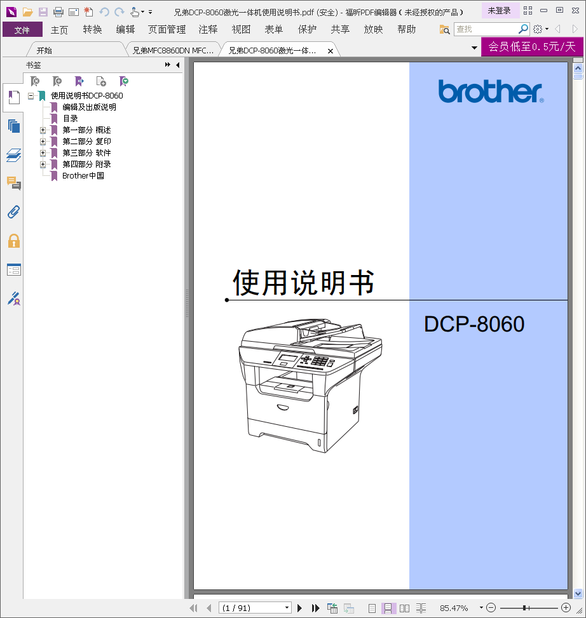Open the digital Signatures panel icon

pyautogui.click(x=14, y=299)
